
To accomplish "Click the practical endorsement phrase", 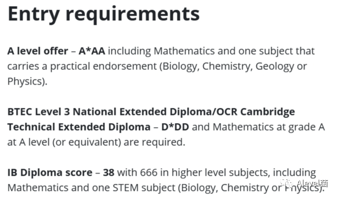I will pyautogui.click(x=103, y=66).
